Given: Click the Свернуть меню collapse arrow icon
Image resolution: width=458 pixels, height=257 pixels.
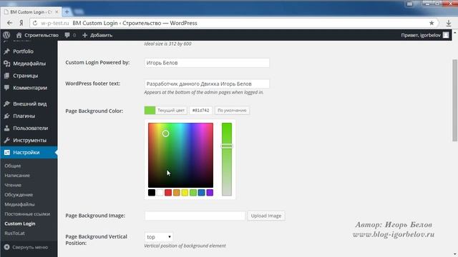Looking at the screenshot, I should pyautogui.click(x=6, y=247).
